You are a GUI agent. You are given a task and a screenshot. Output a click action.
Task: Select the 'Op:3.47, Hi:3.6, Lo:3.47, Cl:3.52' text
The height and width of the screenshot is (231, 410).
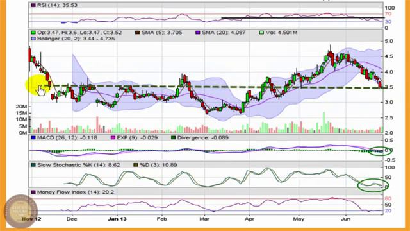click(x=79, y=33)
